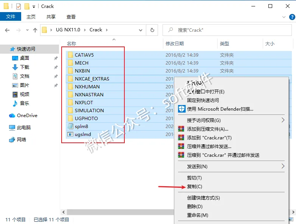Viewport: 296px width, 224px height.
Task: Unpin 图片 via its pin icon
Action: [x=56, y=85]
